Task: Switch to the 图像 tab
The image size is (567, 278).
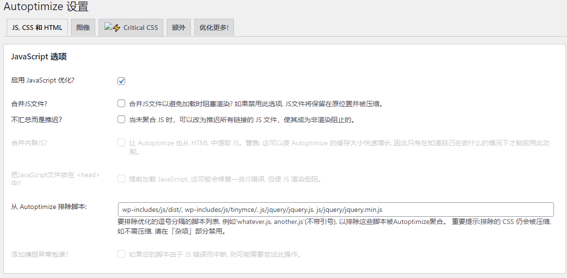Action: point(83,28)
